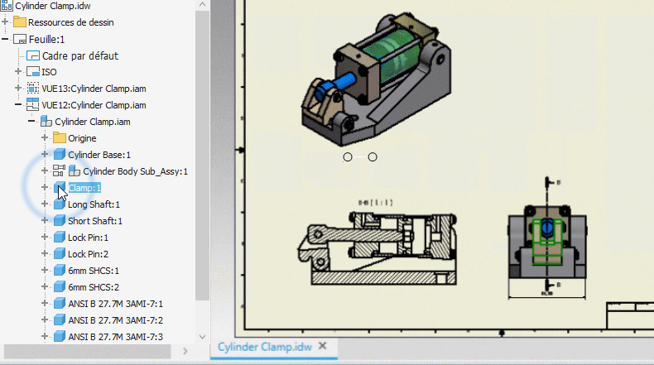Viewport: 654px width, 365px height.
Task: Click the browser vertical scrollbar thumb
Action: point(202,155)
